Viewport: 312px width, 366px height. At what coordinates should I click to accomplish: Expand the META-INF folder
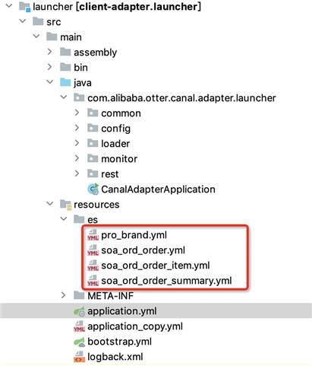pos(64,295)
